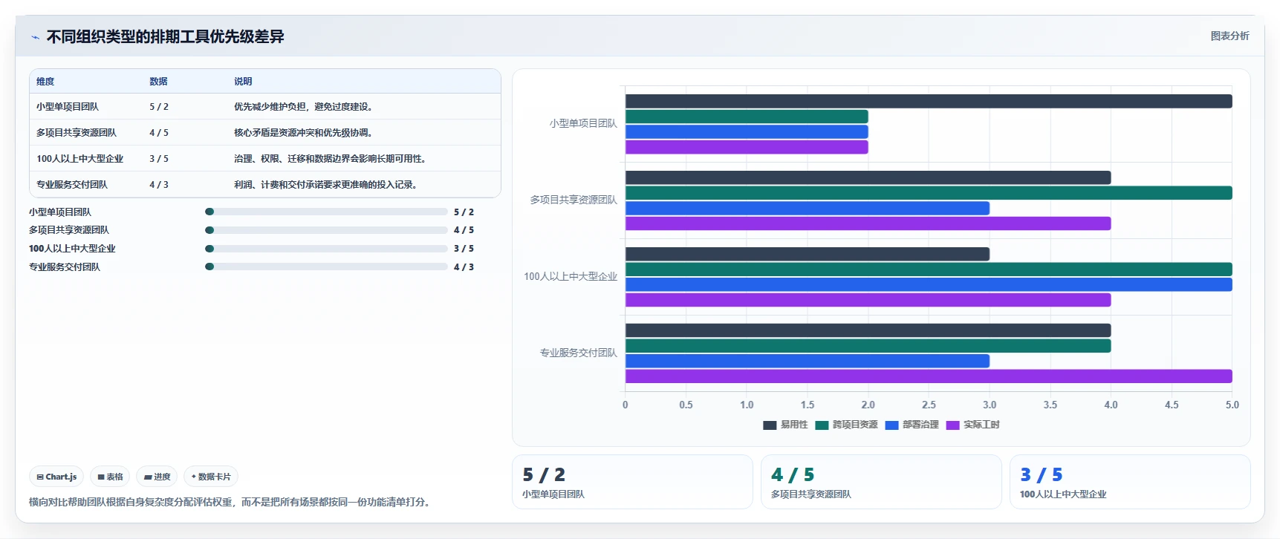Open the 5 / 2 小型单项目团队 data card
Screen dimensions: 1280x539
coord(632,482)
